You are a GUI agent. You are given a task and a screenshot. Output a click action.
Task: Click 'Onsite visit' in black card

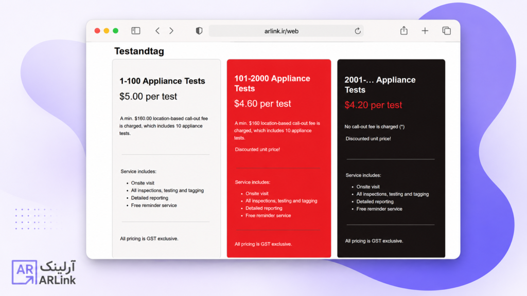click(367, 187)
